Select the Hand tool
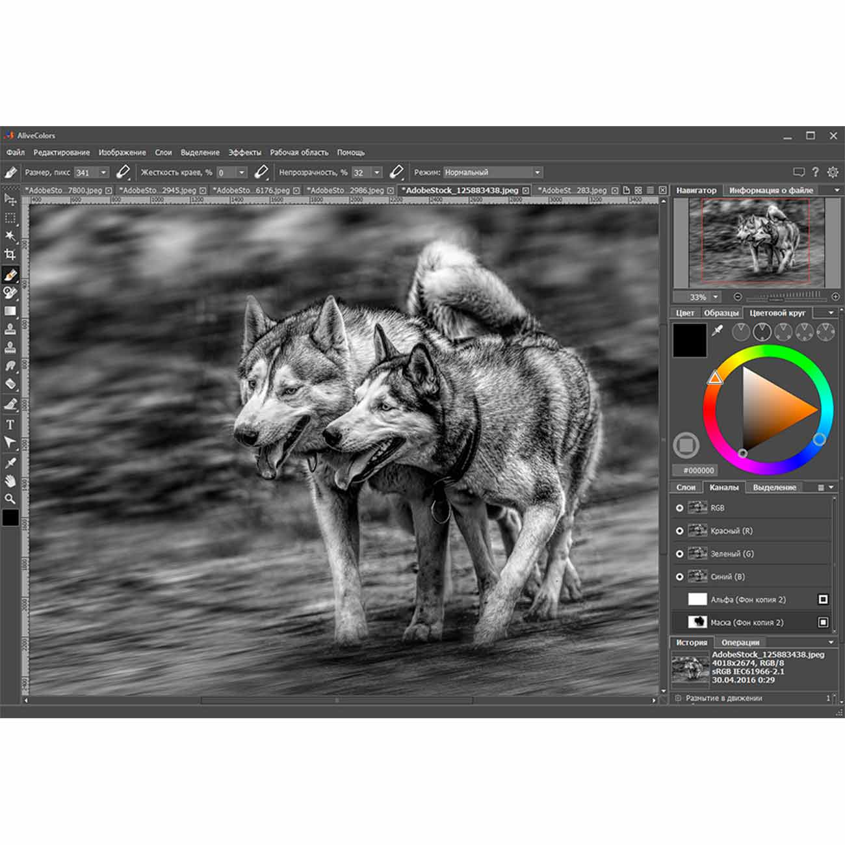The image size is (845, 845). point(10,481)
